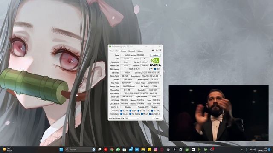This screenshot has height=153, width=273.
Task: Open the Windows Start menu
Action: pos(61,150)
